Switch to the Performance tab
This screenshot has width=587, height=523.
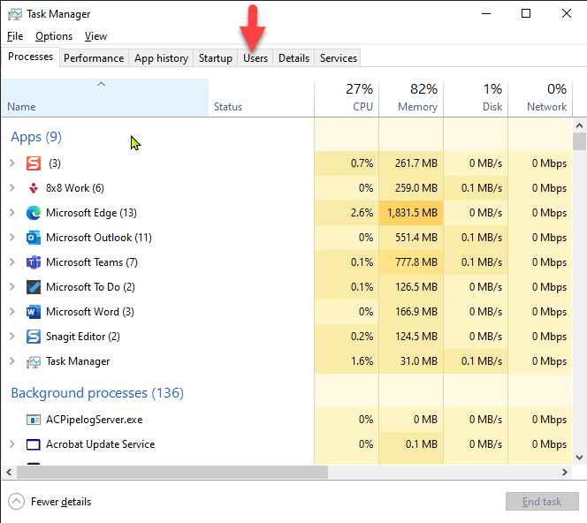click(x=94, y=58)
